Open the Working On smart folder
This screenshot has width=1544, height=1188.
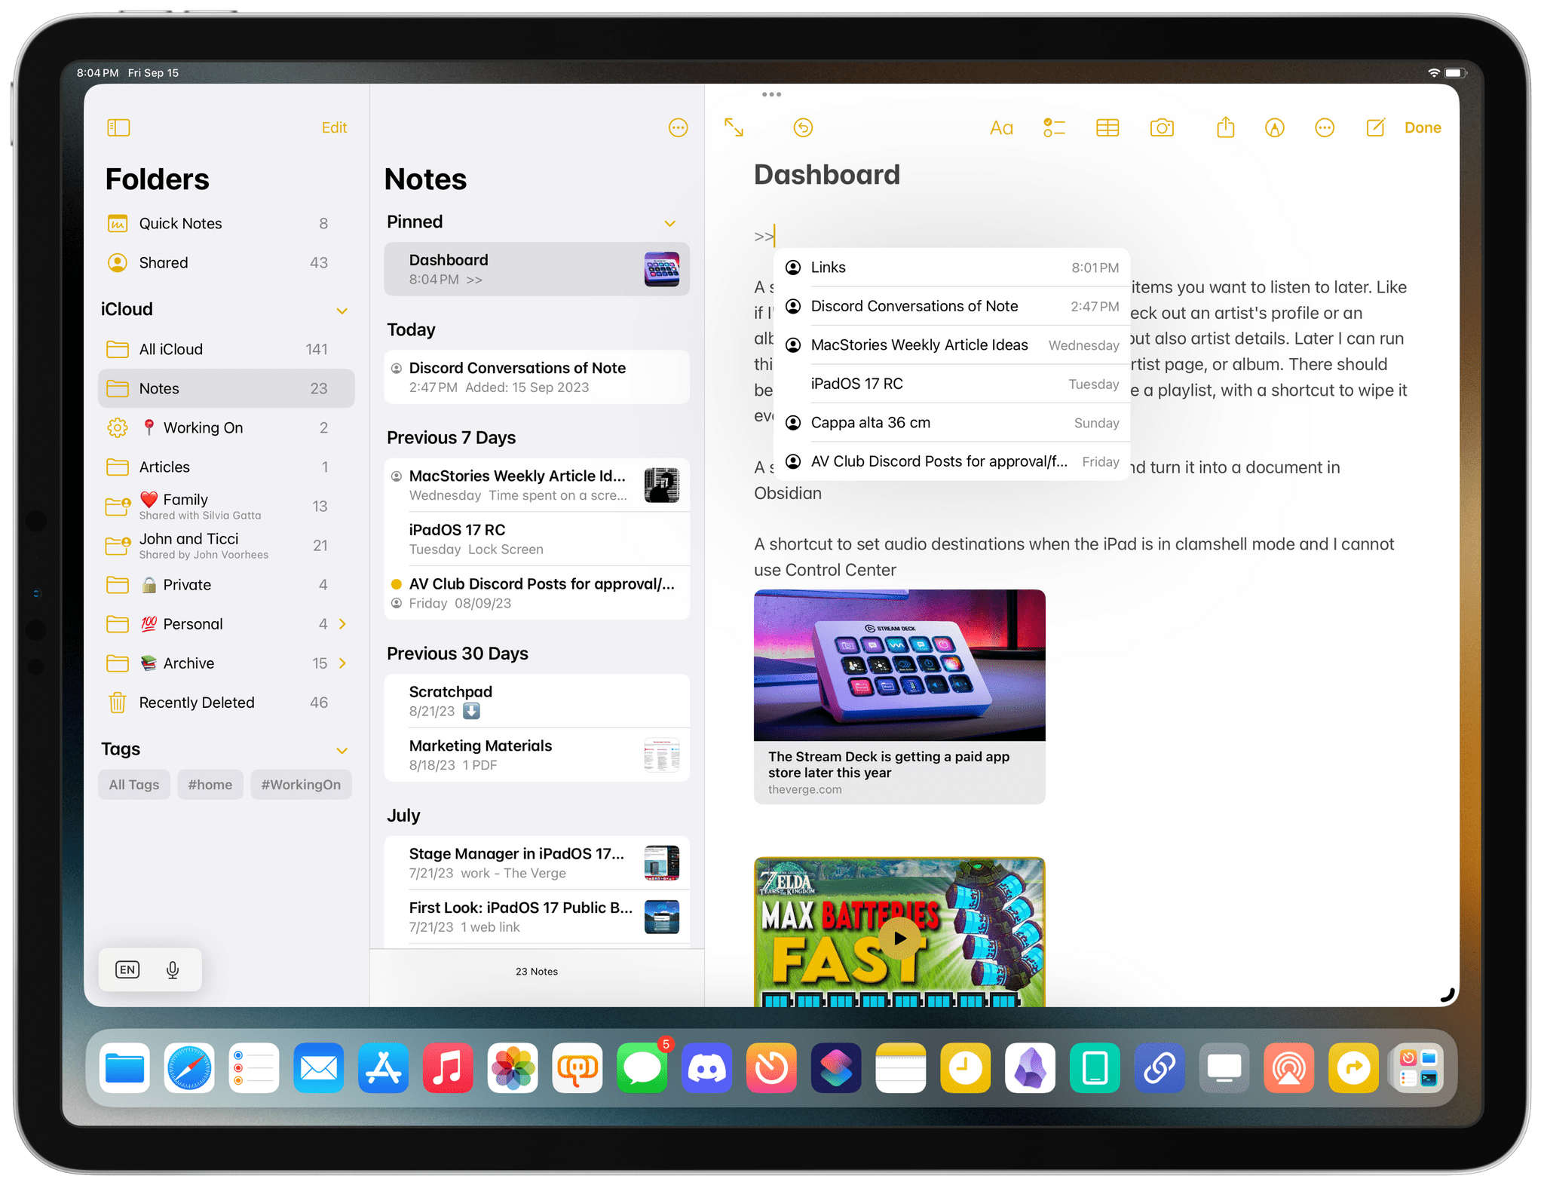(x=226, y=427)
